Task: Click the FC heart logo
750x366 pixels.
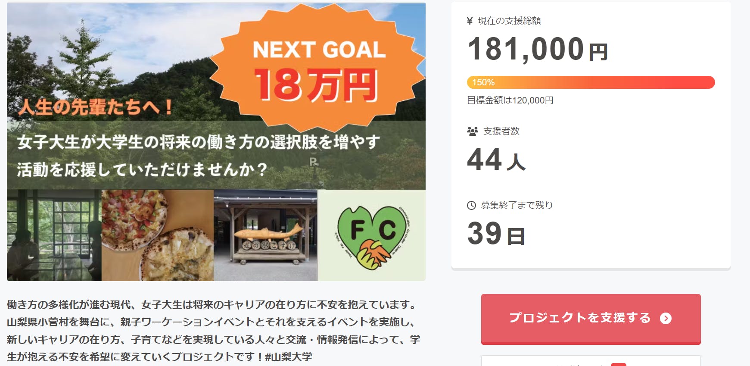Action: coord(372,236)
